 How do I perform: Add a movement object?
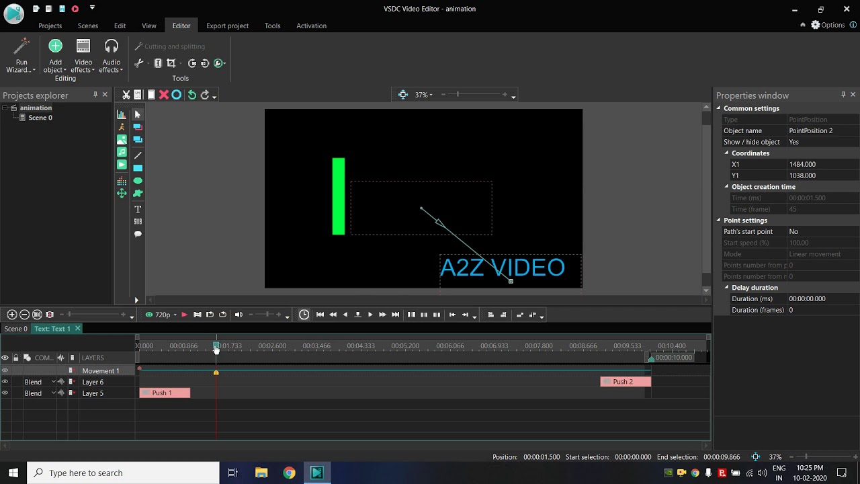(x=122, y=194)
